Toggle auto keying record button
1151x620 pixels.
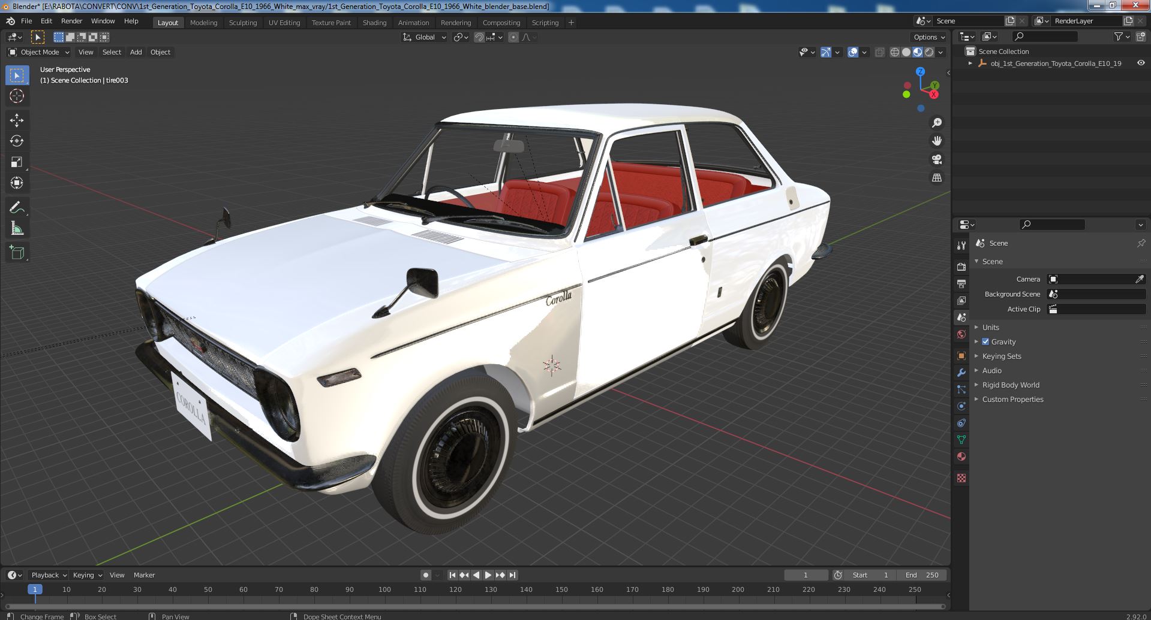tap(425, 575)
